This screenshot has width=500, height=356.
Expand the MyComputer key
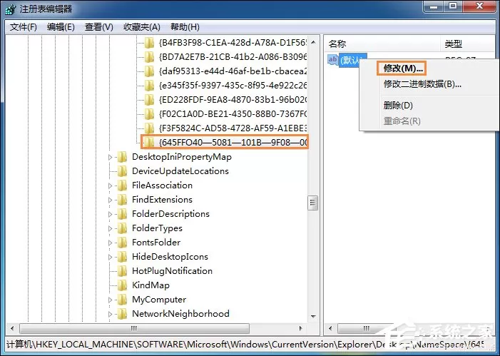pyautogui.click(x=110, y=300)
